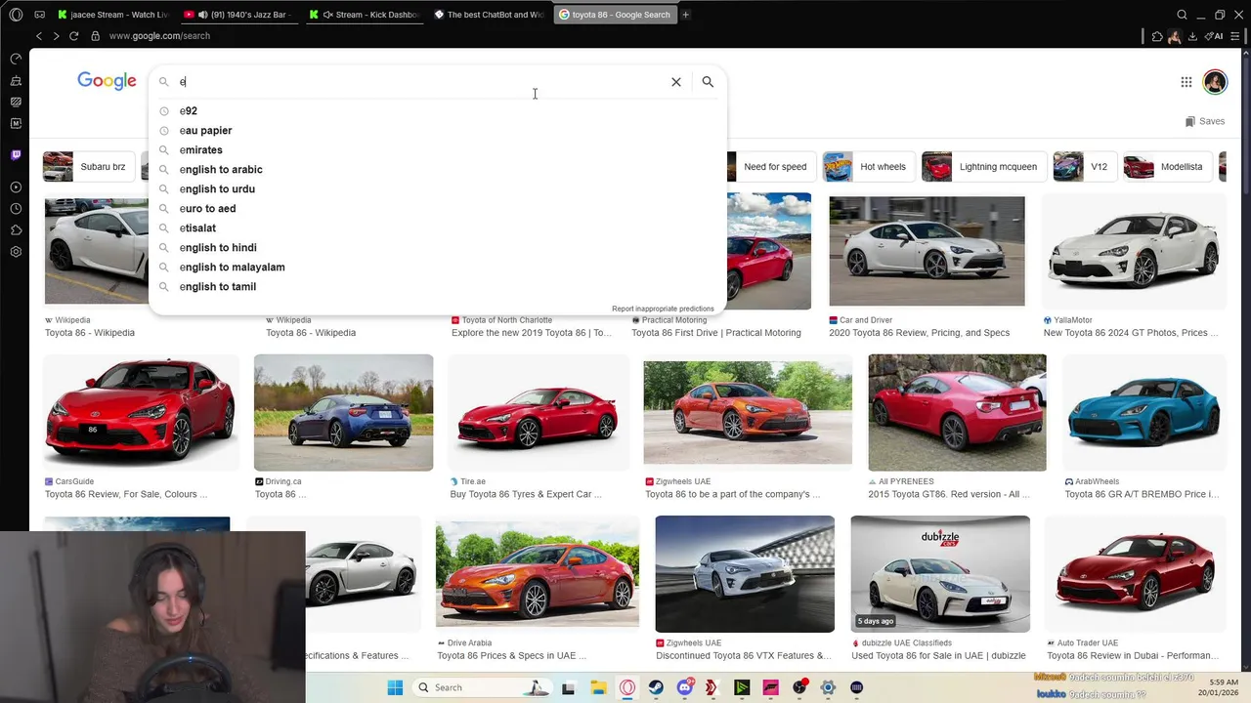The width and height of the screenshot is (1251, 703).
Task: Filter images by V12 chip
Action: tap(1083, 167)
